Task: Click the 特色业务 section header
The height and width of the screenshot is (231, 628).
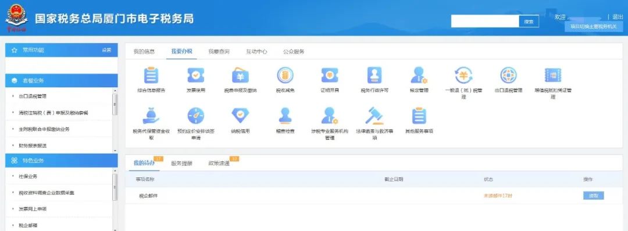Action: click(x=61, y=161)
